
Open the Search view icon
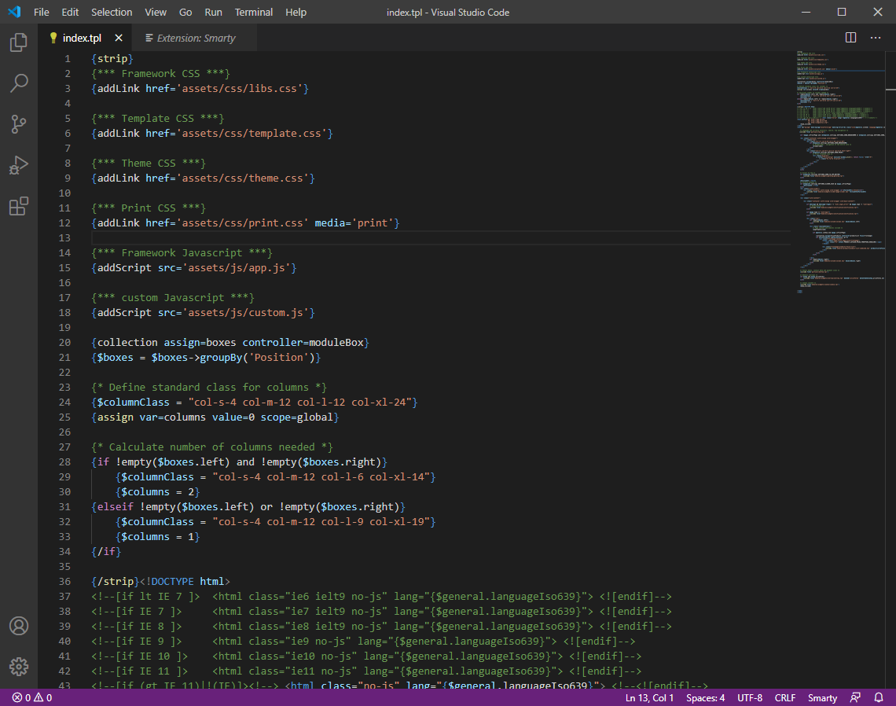(x=19, y=83)
